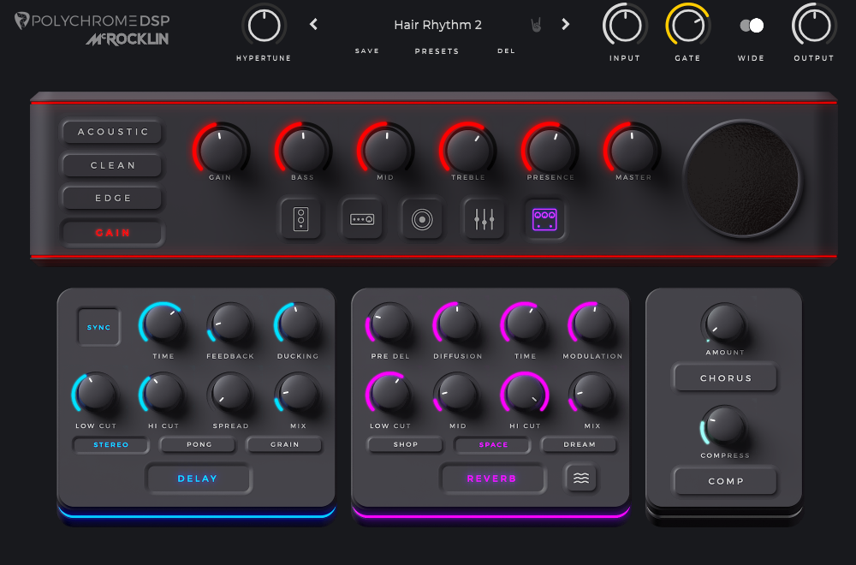Click DEL to delete the preset
The width and height of the screenshot is (856, 565).
tap(506, 51)
